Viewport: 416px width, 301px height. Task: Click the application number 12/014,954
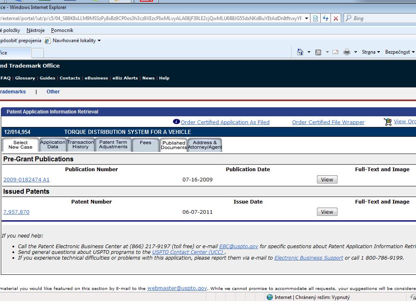[x=17, y=132]
